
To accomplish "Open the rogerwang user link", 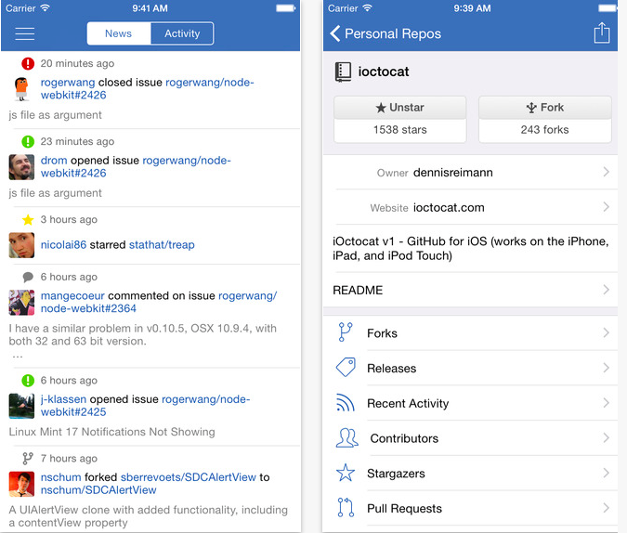I will (x=68, y=83).
